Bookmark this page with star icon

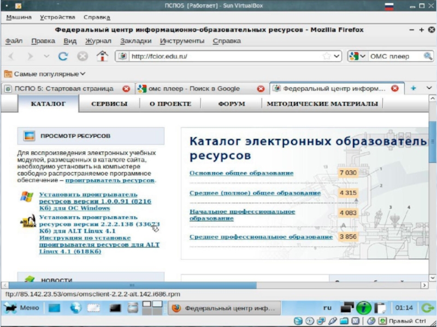click(326, 56)
